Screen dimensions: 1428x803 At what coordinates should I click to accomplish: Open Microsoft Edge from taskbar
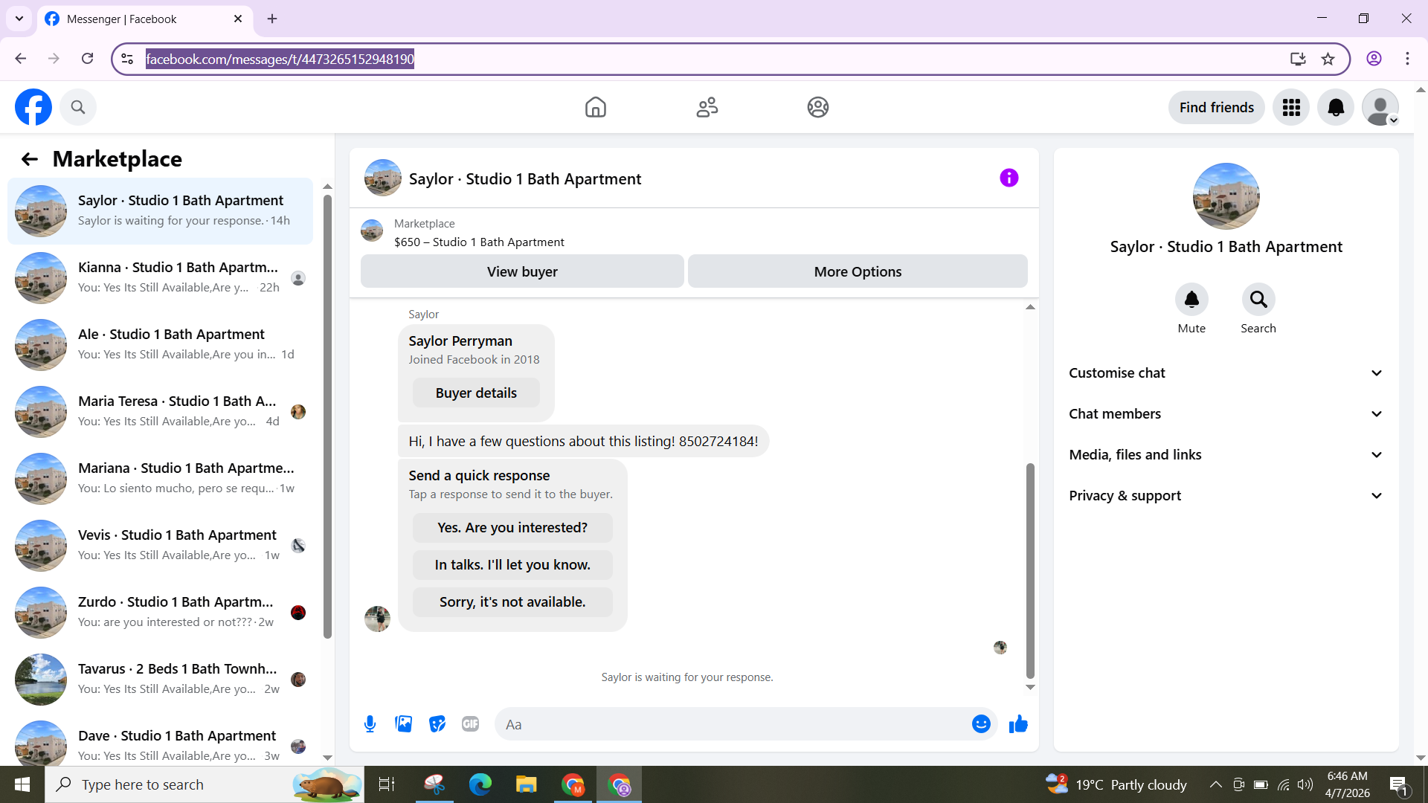coord(480,784)
